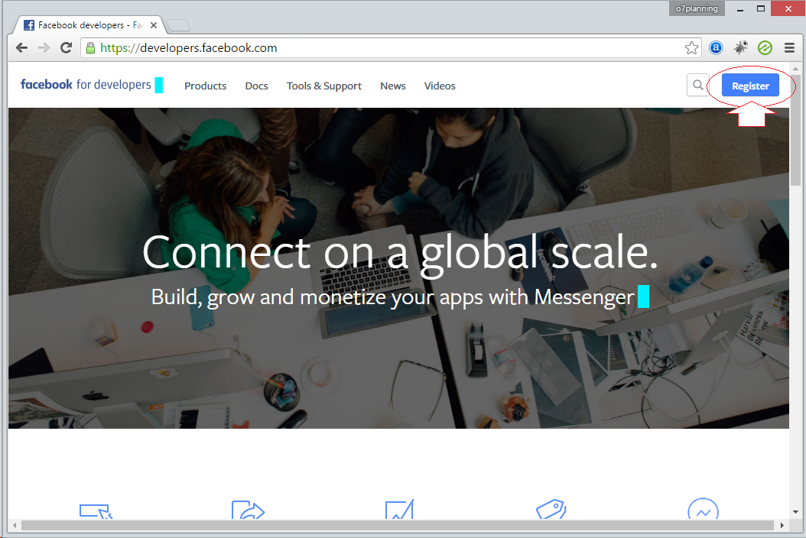
Task: Open the green circular extension icon
Action: coord(765,48)
